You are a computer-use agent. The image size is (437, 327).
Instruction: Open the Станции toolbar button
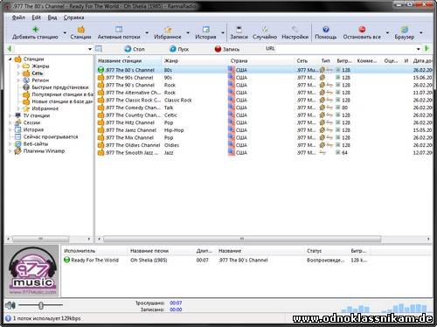[x=80, y=32]
